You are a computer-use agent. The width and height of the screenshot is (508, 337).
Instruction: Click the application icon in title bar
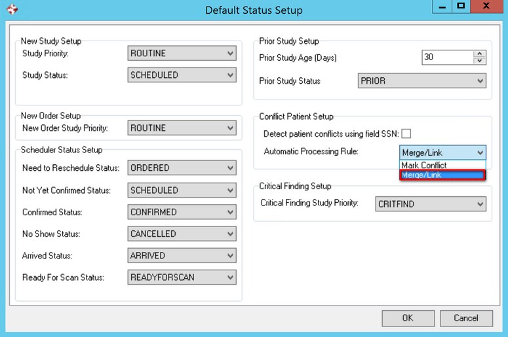pyautogui.click(x=11, y=10)
